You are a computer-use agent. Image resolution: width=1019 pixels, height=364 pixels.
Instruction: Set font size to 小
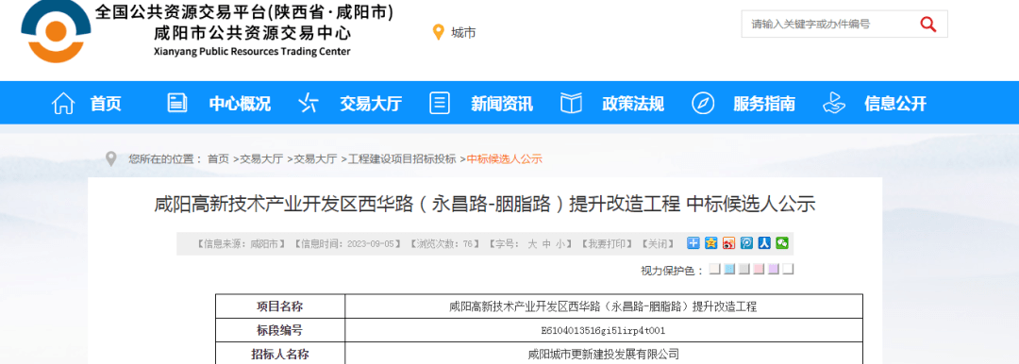[x=560, y=243]
